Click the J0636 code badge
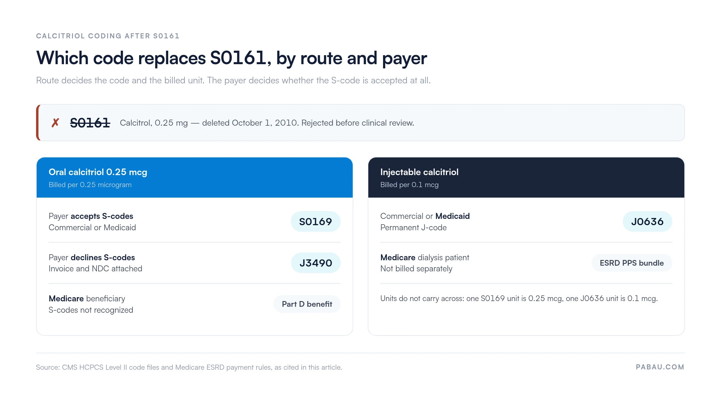Viewport: 721px width, 400px height. point(647,222)
